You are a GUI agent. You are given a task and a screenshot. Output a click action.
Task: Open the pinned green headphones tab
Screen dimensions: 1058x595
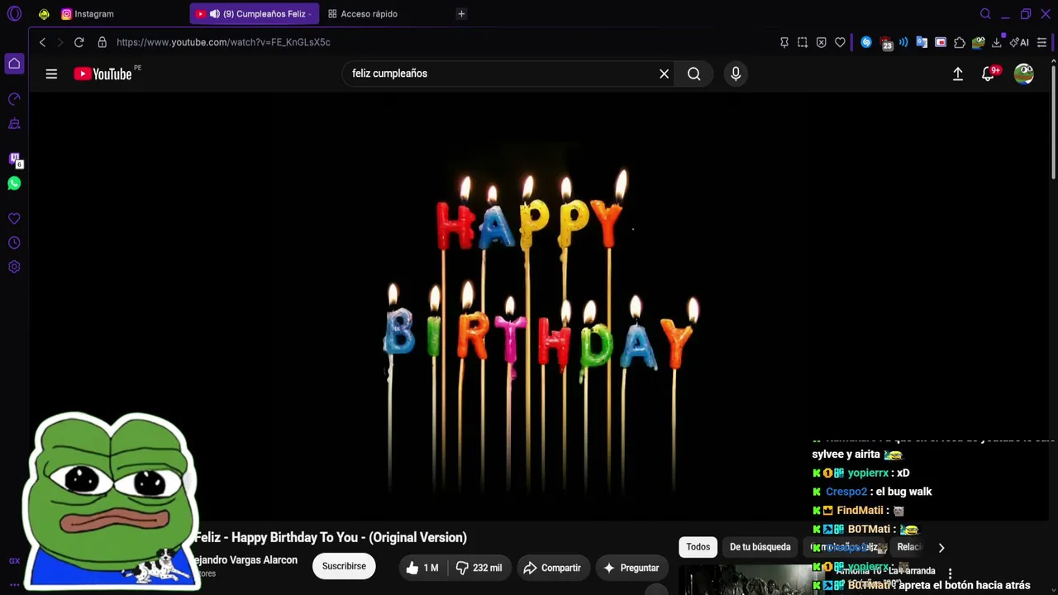44,14
